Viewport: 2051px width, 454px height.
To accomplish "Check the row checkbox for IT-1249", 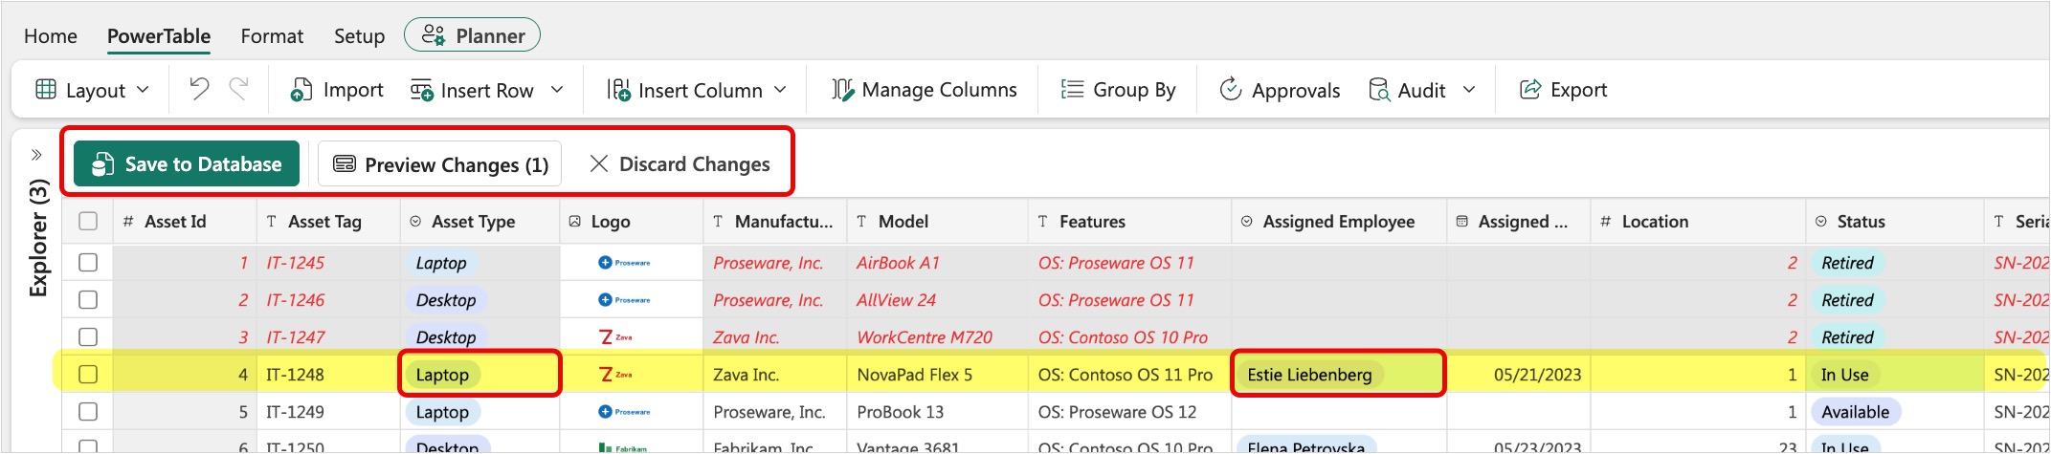I will click(x=88, y=412).
